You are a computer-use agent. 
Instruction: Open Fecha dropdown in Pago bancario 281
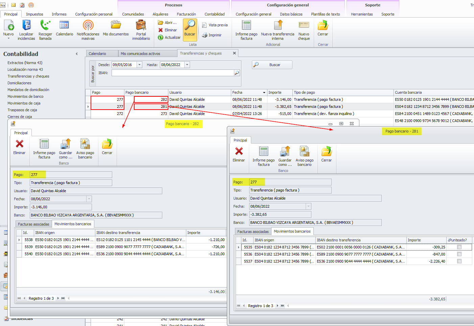pos(308,206)
